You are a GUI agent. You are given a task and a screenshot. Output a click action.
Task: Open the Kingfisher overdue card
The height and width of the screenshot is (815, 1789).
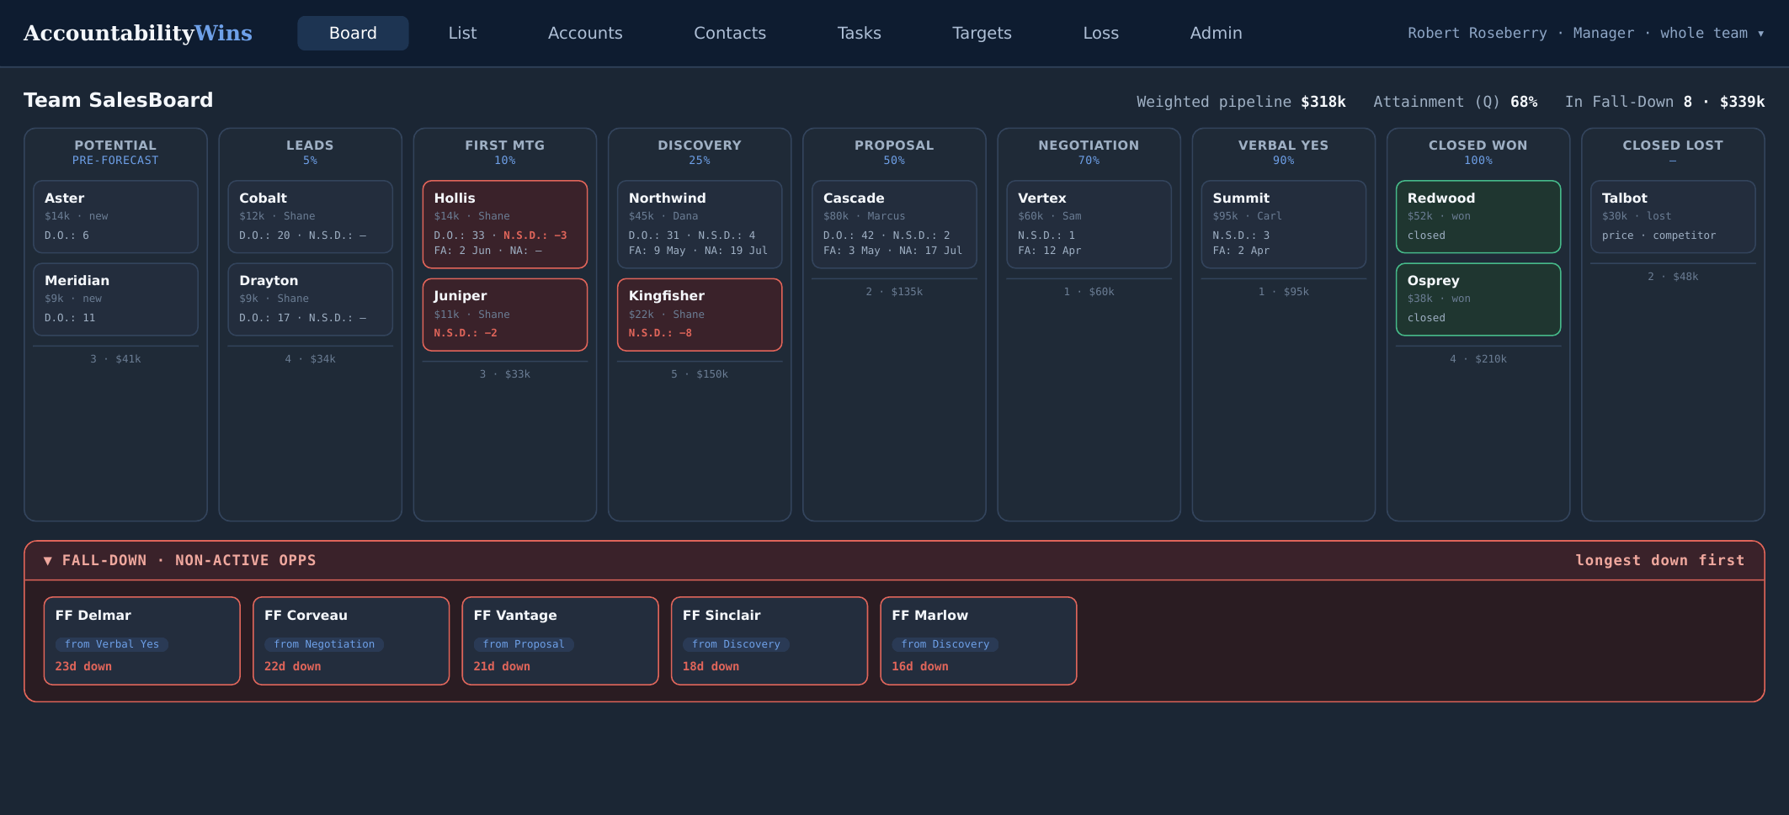(699, 315)
